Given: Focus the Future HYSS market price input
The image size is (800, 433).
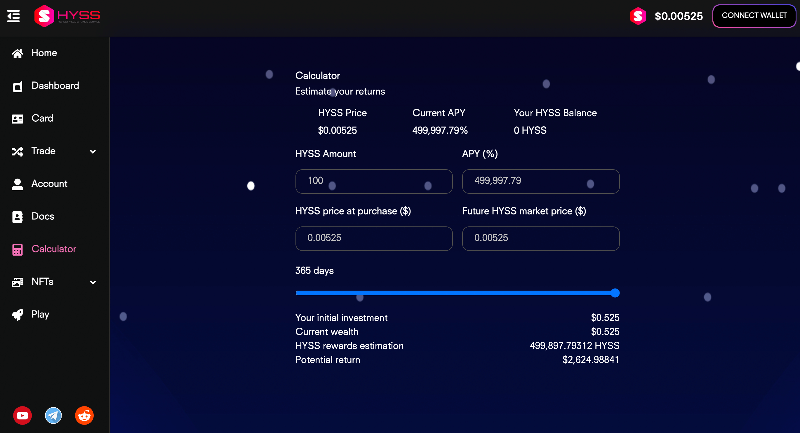Looking at the screenshot, I should (541, 238).
